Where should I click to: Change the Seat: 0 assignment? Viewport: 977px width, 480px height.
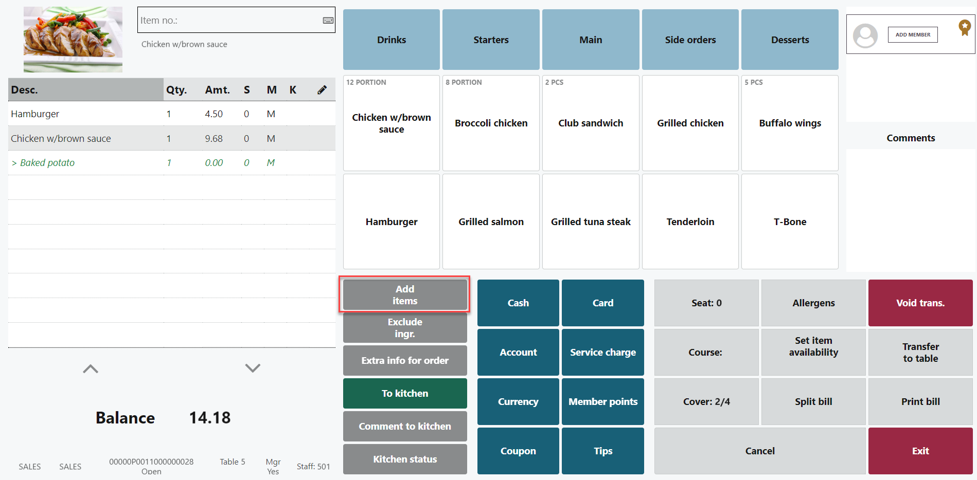pyautogui.click(x=706, y=303)
